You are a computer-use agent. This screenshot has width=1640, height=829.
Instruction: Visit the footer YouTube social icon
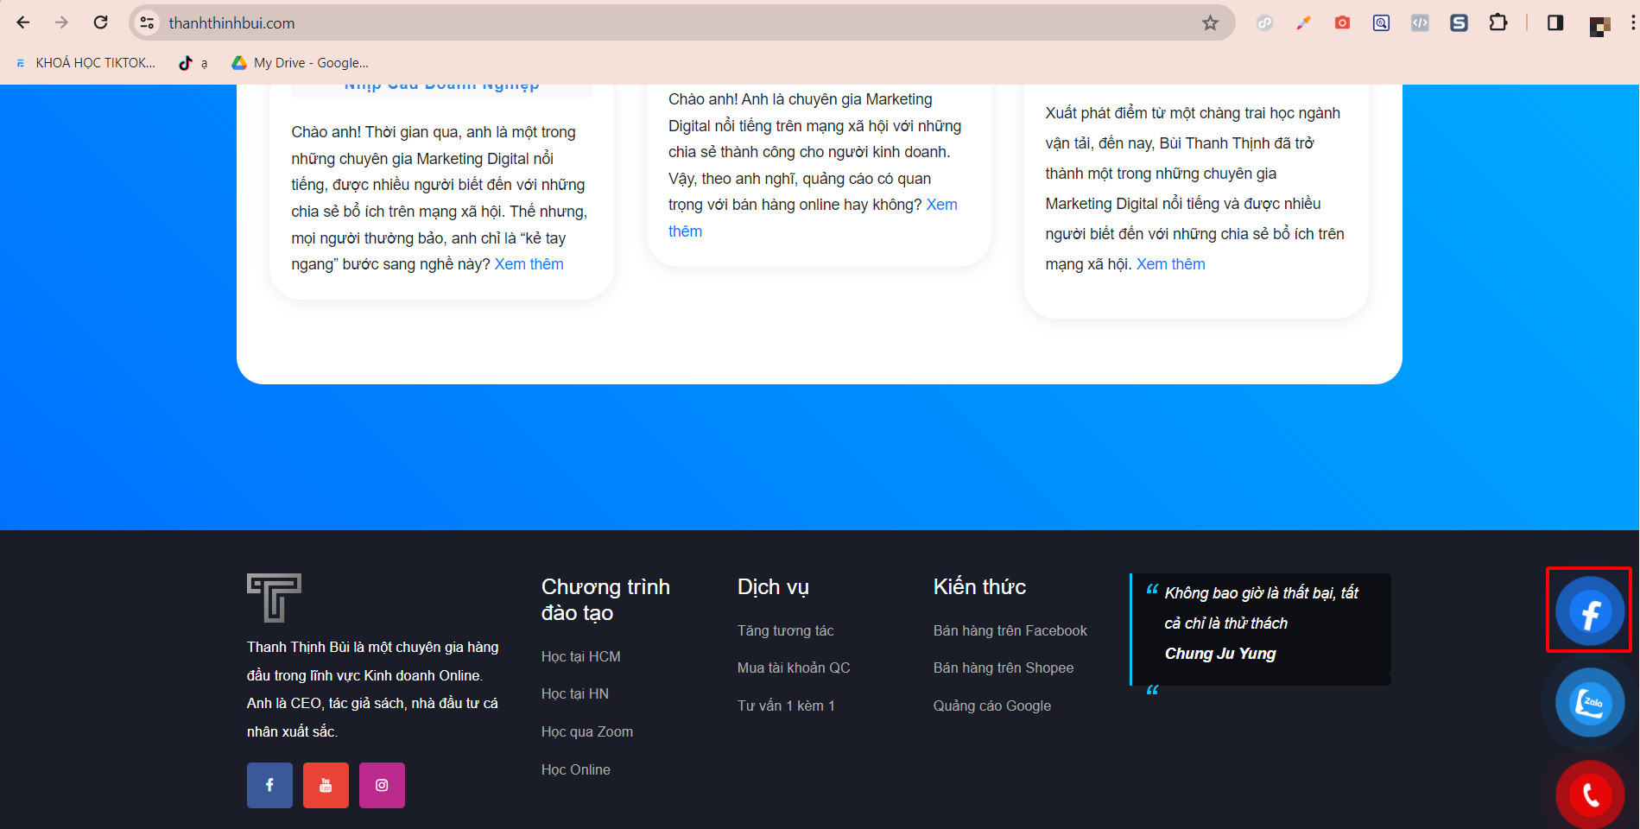[326, 785]
